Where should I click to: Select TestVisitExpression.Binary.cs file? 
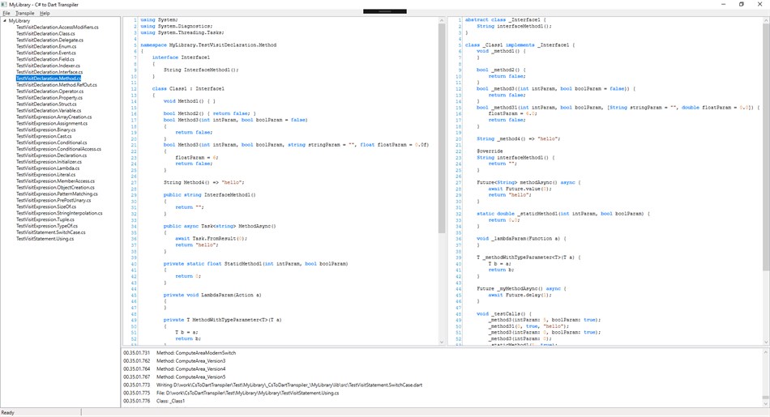(45, 130)
